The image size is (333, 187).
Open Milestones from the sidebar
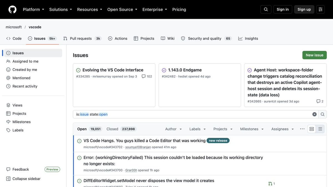pos(33,122)
